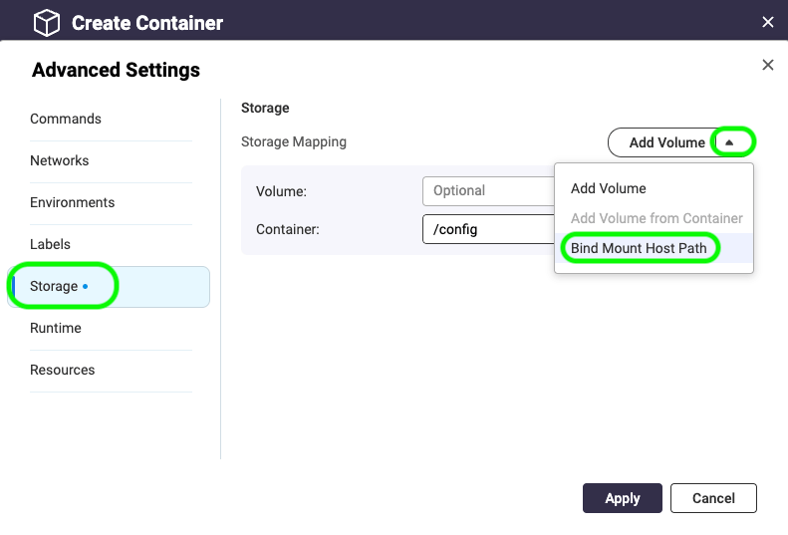Pick the Add Volume from Container entry
788x535 pixels.
click(x=657, y=218)
